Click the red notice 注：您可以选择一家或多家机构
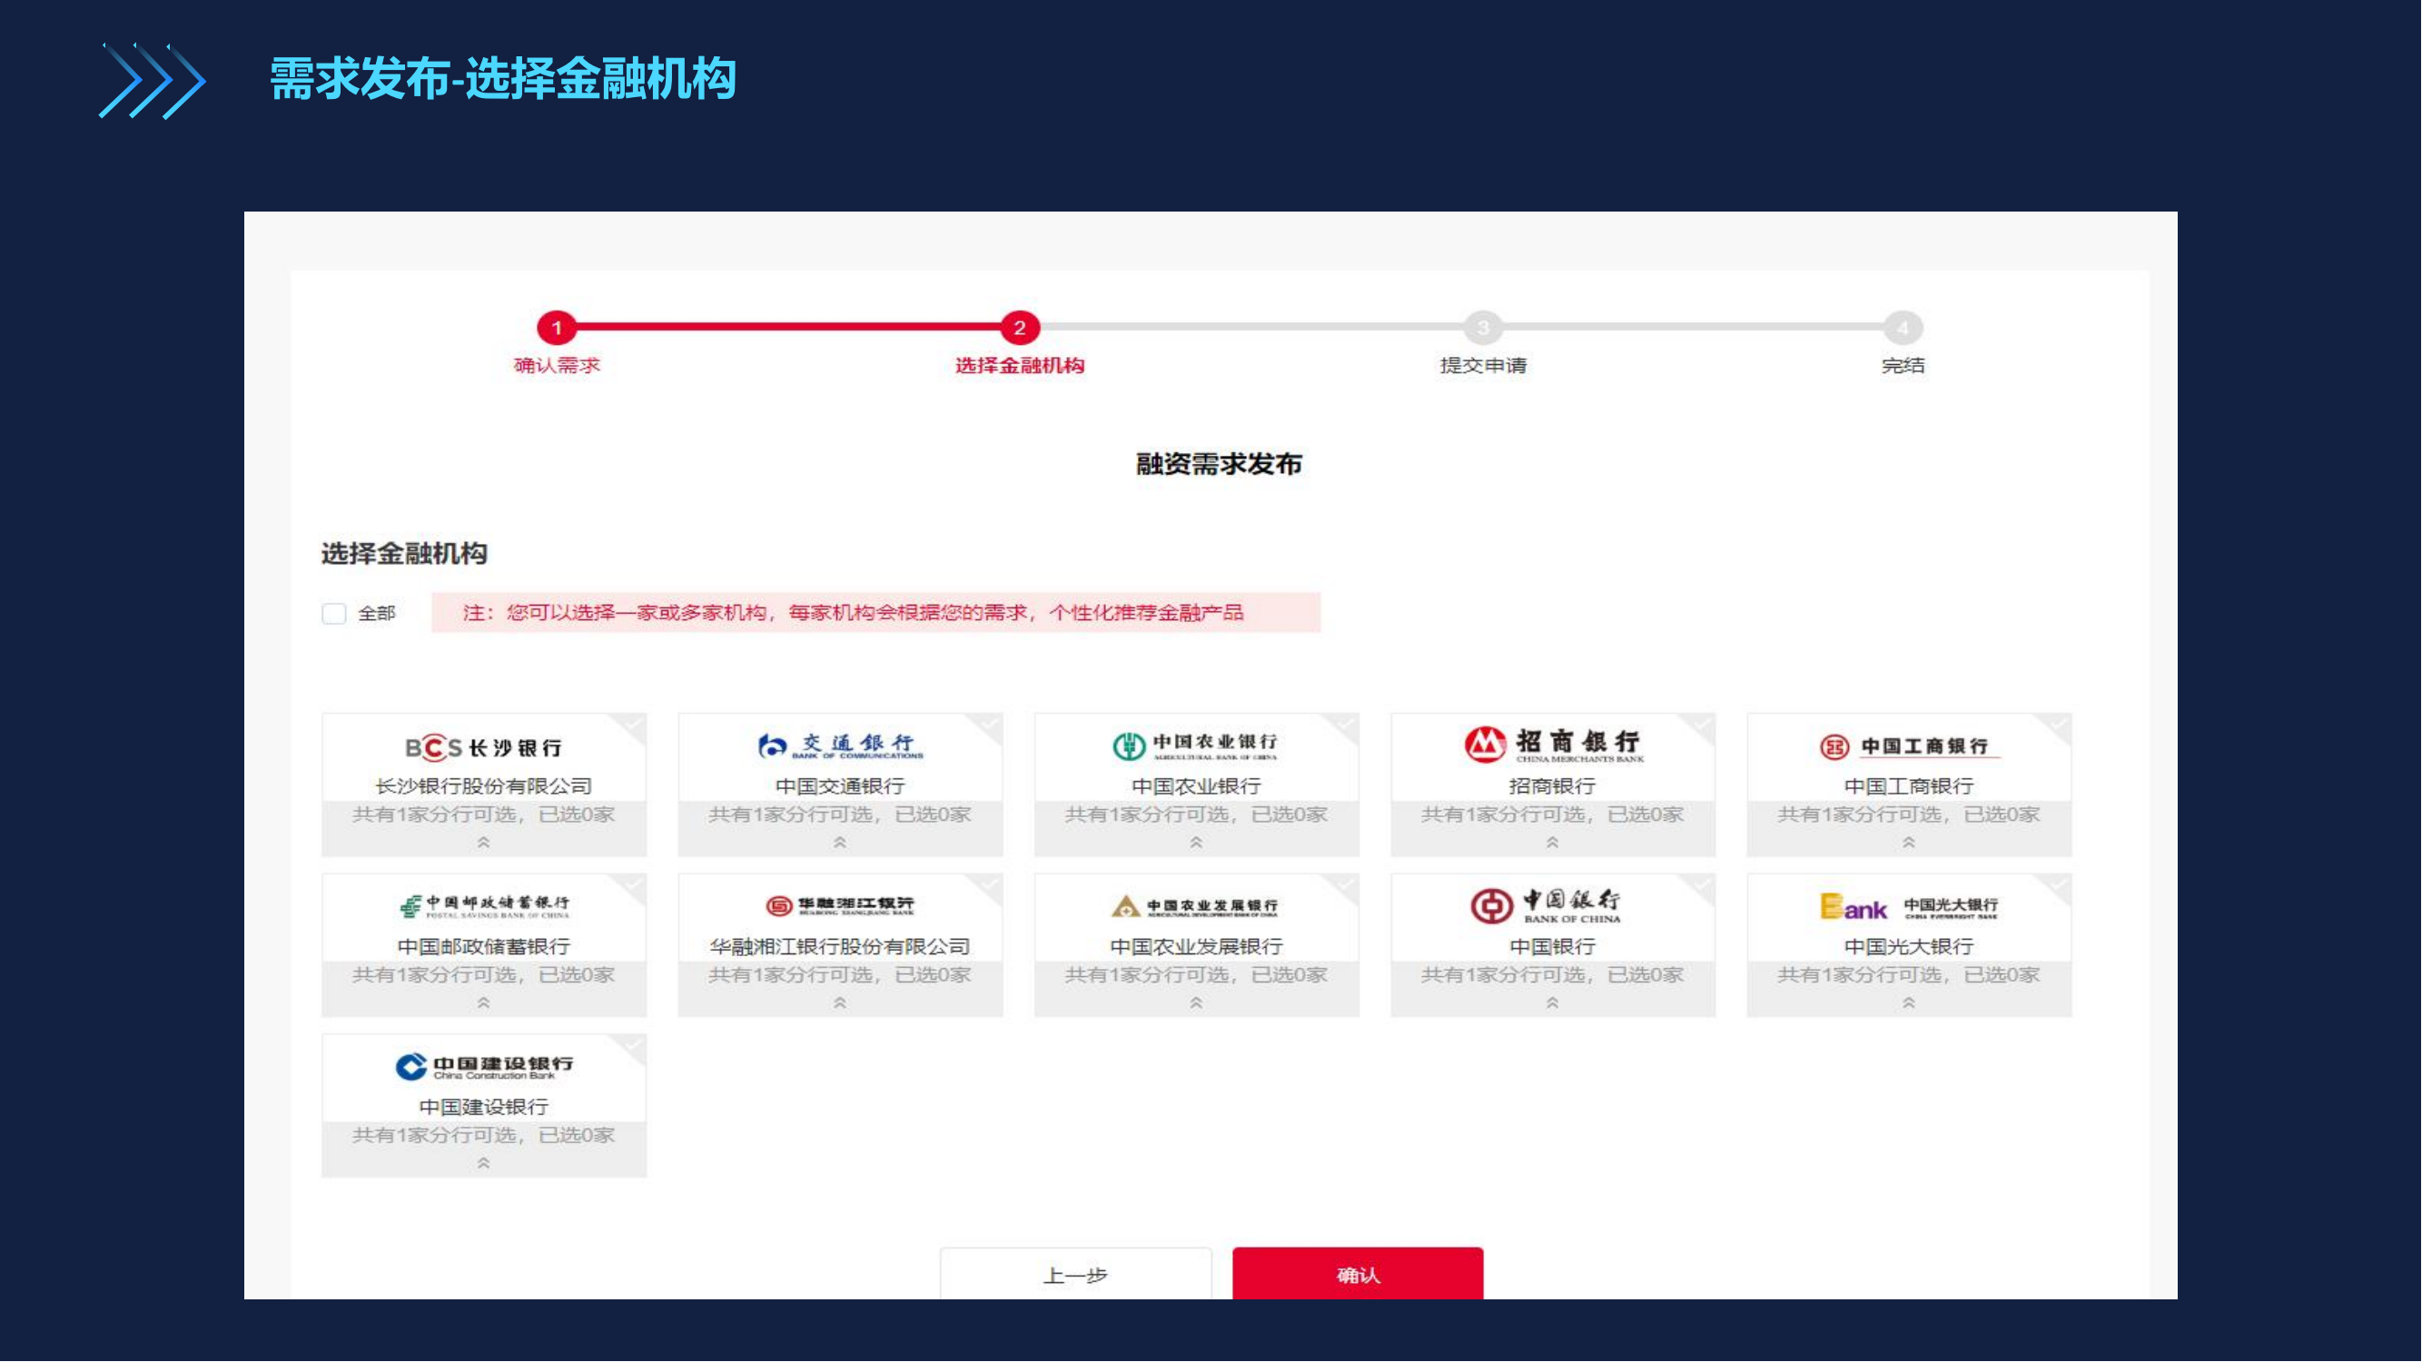This screenshot has width=2422, height=1362. [876, 613]
